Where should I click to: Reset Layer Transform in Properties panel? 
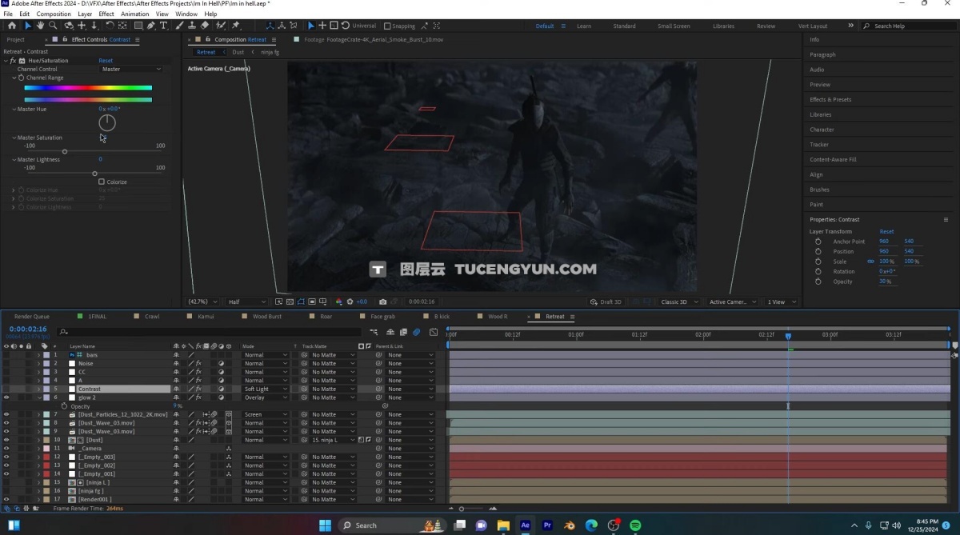click(886, 231)
